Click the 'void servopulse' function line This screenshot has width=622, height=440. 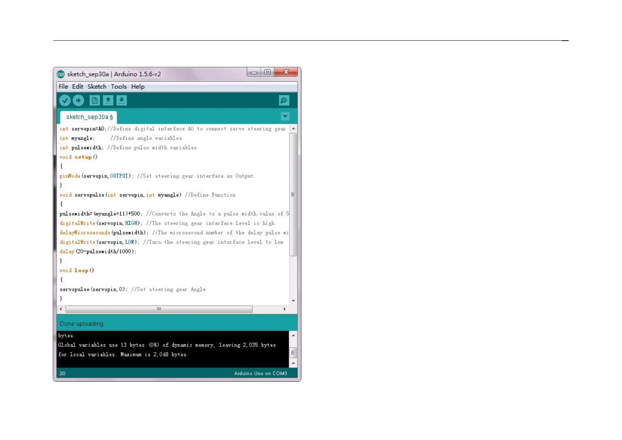[147, 195]
